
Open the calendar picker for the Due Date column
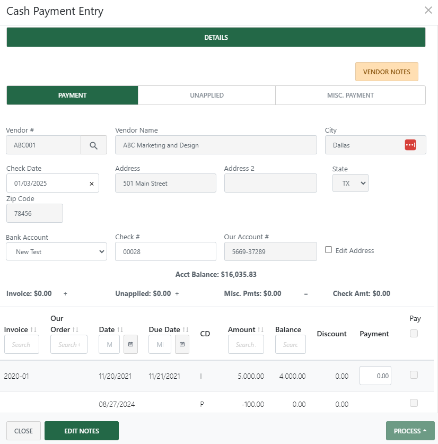pos(181,344)
